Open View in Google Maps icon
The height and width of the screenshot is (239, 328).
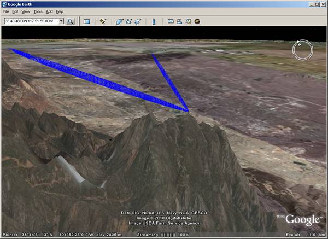point(188,21)
